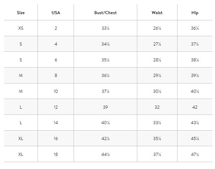Viewport: 215px width, 169px height.
Task: Select USA size 10 cell
Action: point(56,91)
